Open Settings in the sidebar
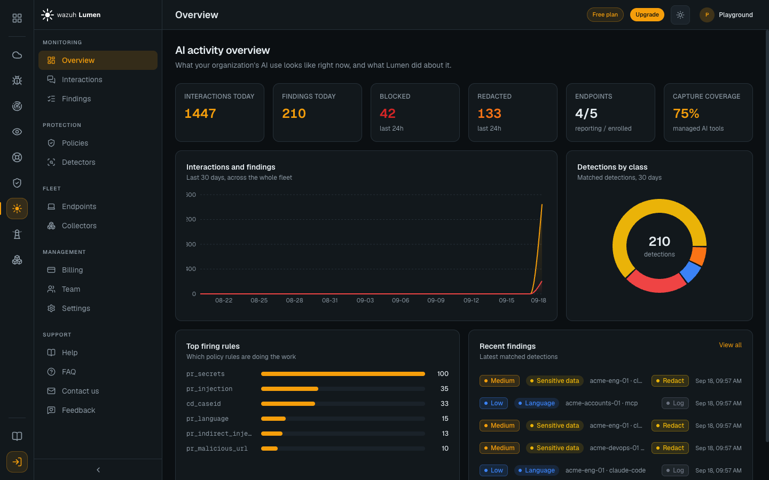The height and width of the screenshot is (480, 769). (x=98, y=308)
